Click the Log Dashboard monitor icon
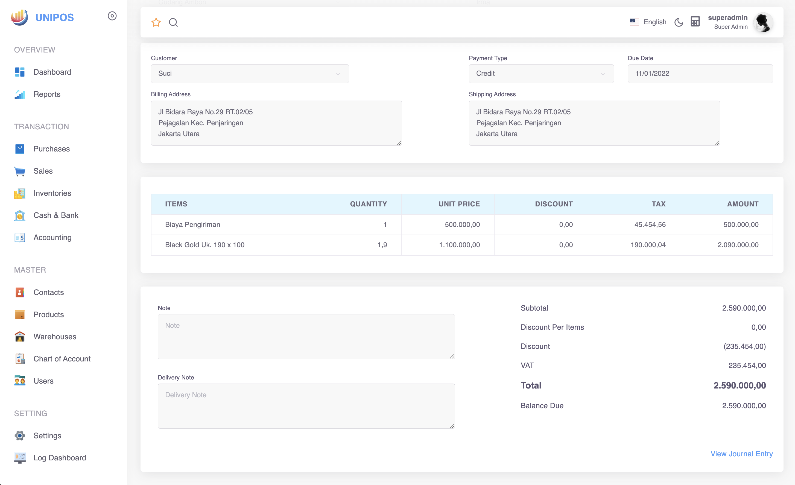The width and height of the screenshot is (795, 485). 20,458
